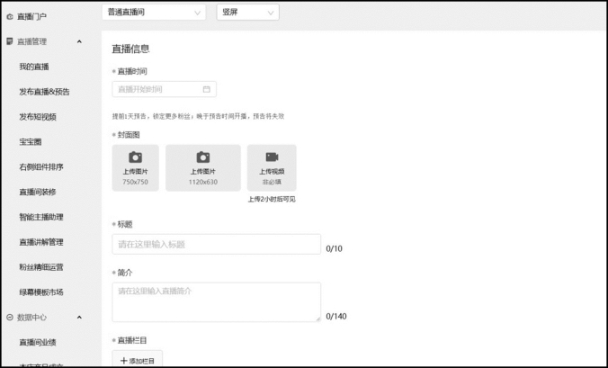Screen dimensions: 608x368
Task: Open 直播间业绩 menu item
Action: [38, 343]
